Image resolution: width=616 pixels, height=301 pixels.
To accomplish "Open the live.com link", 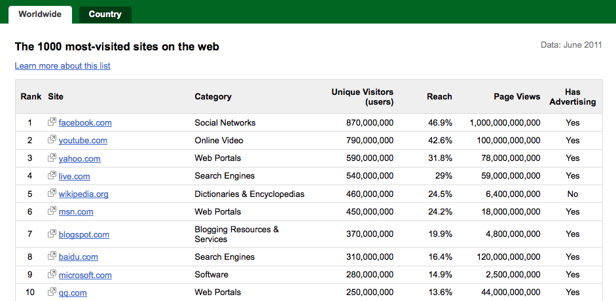I will [74, 176].
